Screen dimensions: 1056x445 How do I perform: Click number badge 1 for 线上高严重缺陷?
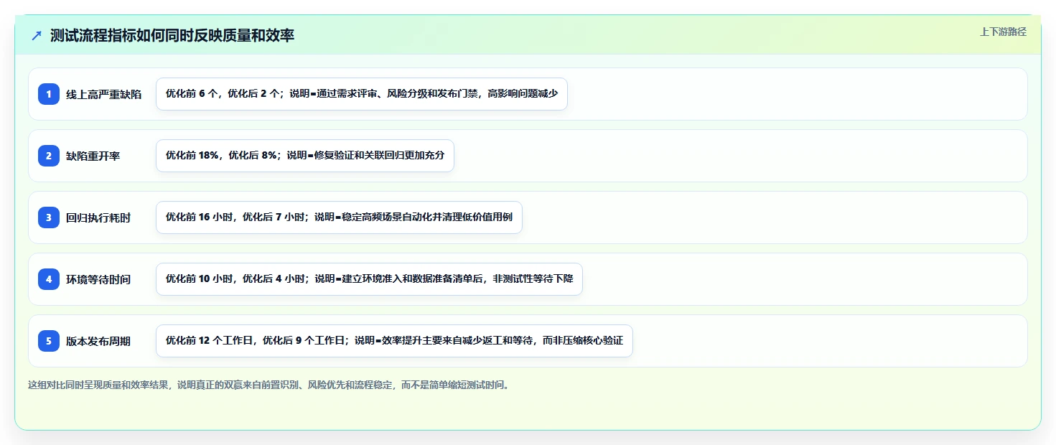(49, 94)
